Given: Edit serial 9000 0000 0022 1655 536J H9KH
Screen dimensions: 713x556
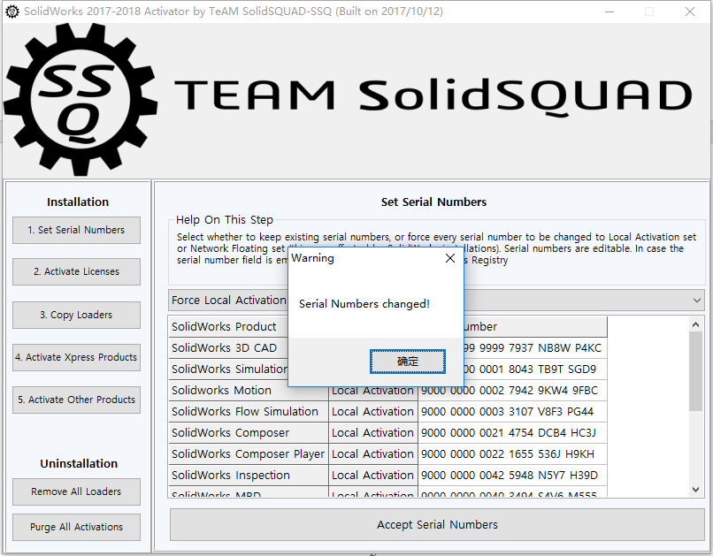Looking at the screenshot, I should click(x=512, y=454).
